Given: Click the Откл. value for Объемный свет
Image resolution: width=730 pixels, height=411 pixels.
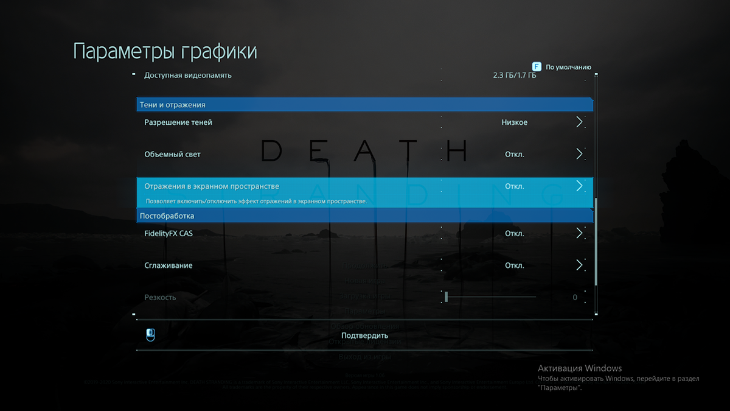Looking at the screenshot, I should point(515,155).
